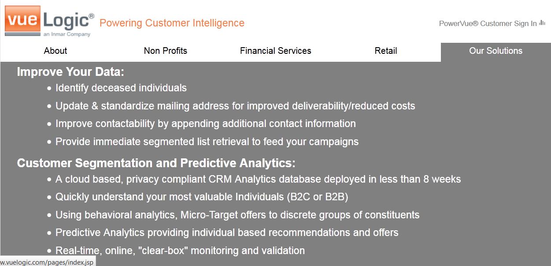Viewport: 551px width, 266px height.
Task: Click Identify deceased individuals item
Action: 121,88
